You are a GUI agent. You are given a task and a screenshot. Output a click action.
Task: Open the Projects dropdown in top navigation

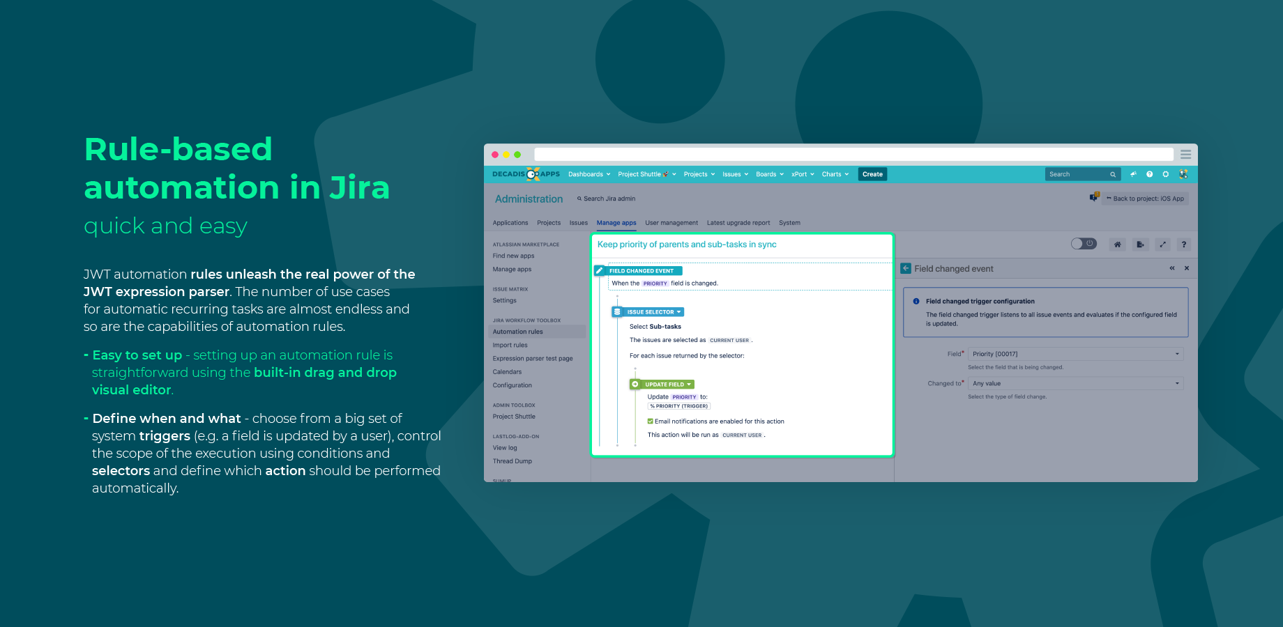[699, 174]
